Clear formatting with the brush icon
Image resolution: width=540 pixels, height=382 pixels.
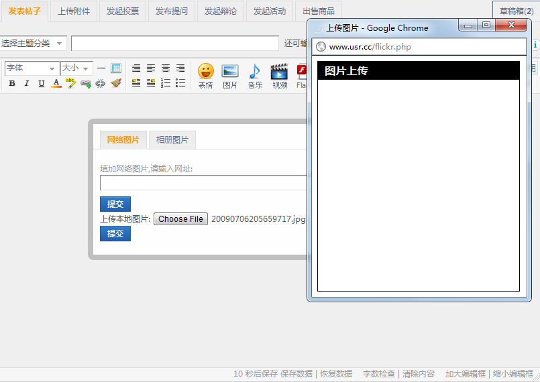tap(116, 83)
